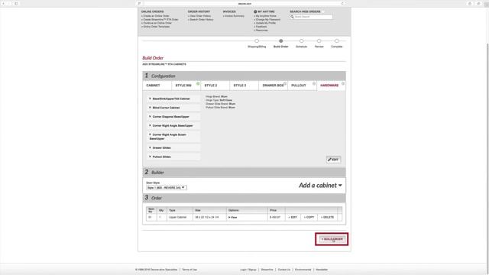Click Contact Us in footer
Viewport: 489px width, 275px height.
click(284, 270)
